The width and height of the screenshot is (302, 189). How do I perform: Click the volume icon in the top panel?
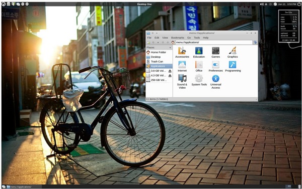point(262,4)
